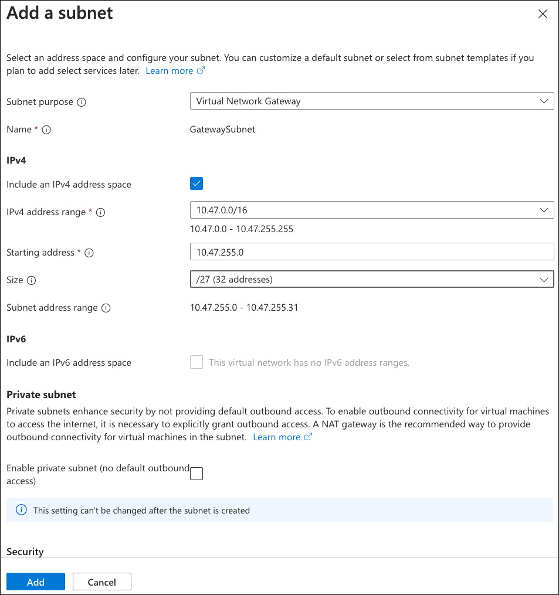This screenshot has width=559, height=595.
Task: Enable private subnet checkbox
Action: point(197,474)
